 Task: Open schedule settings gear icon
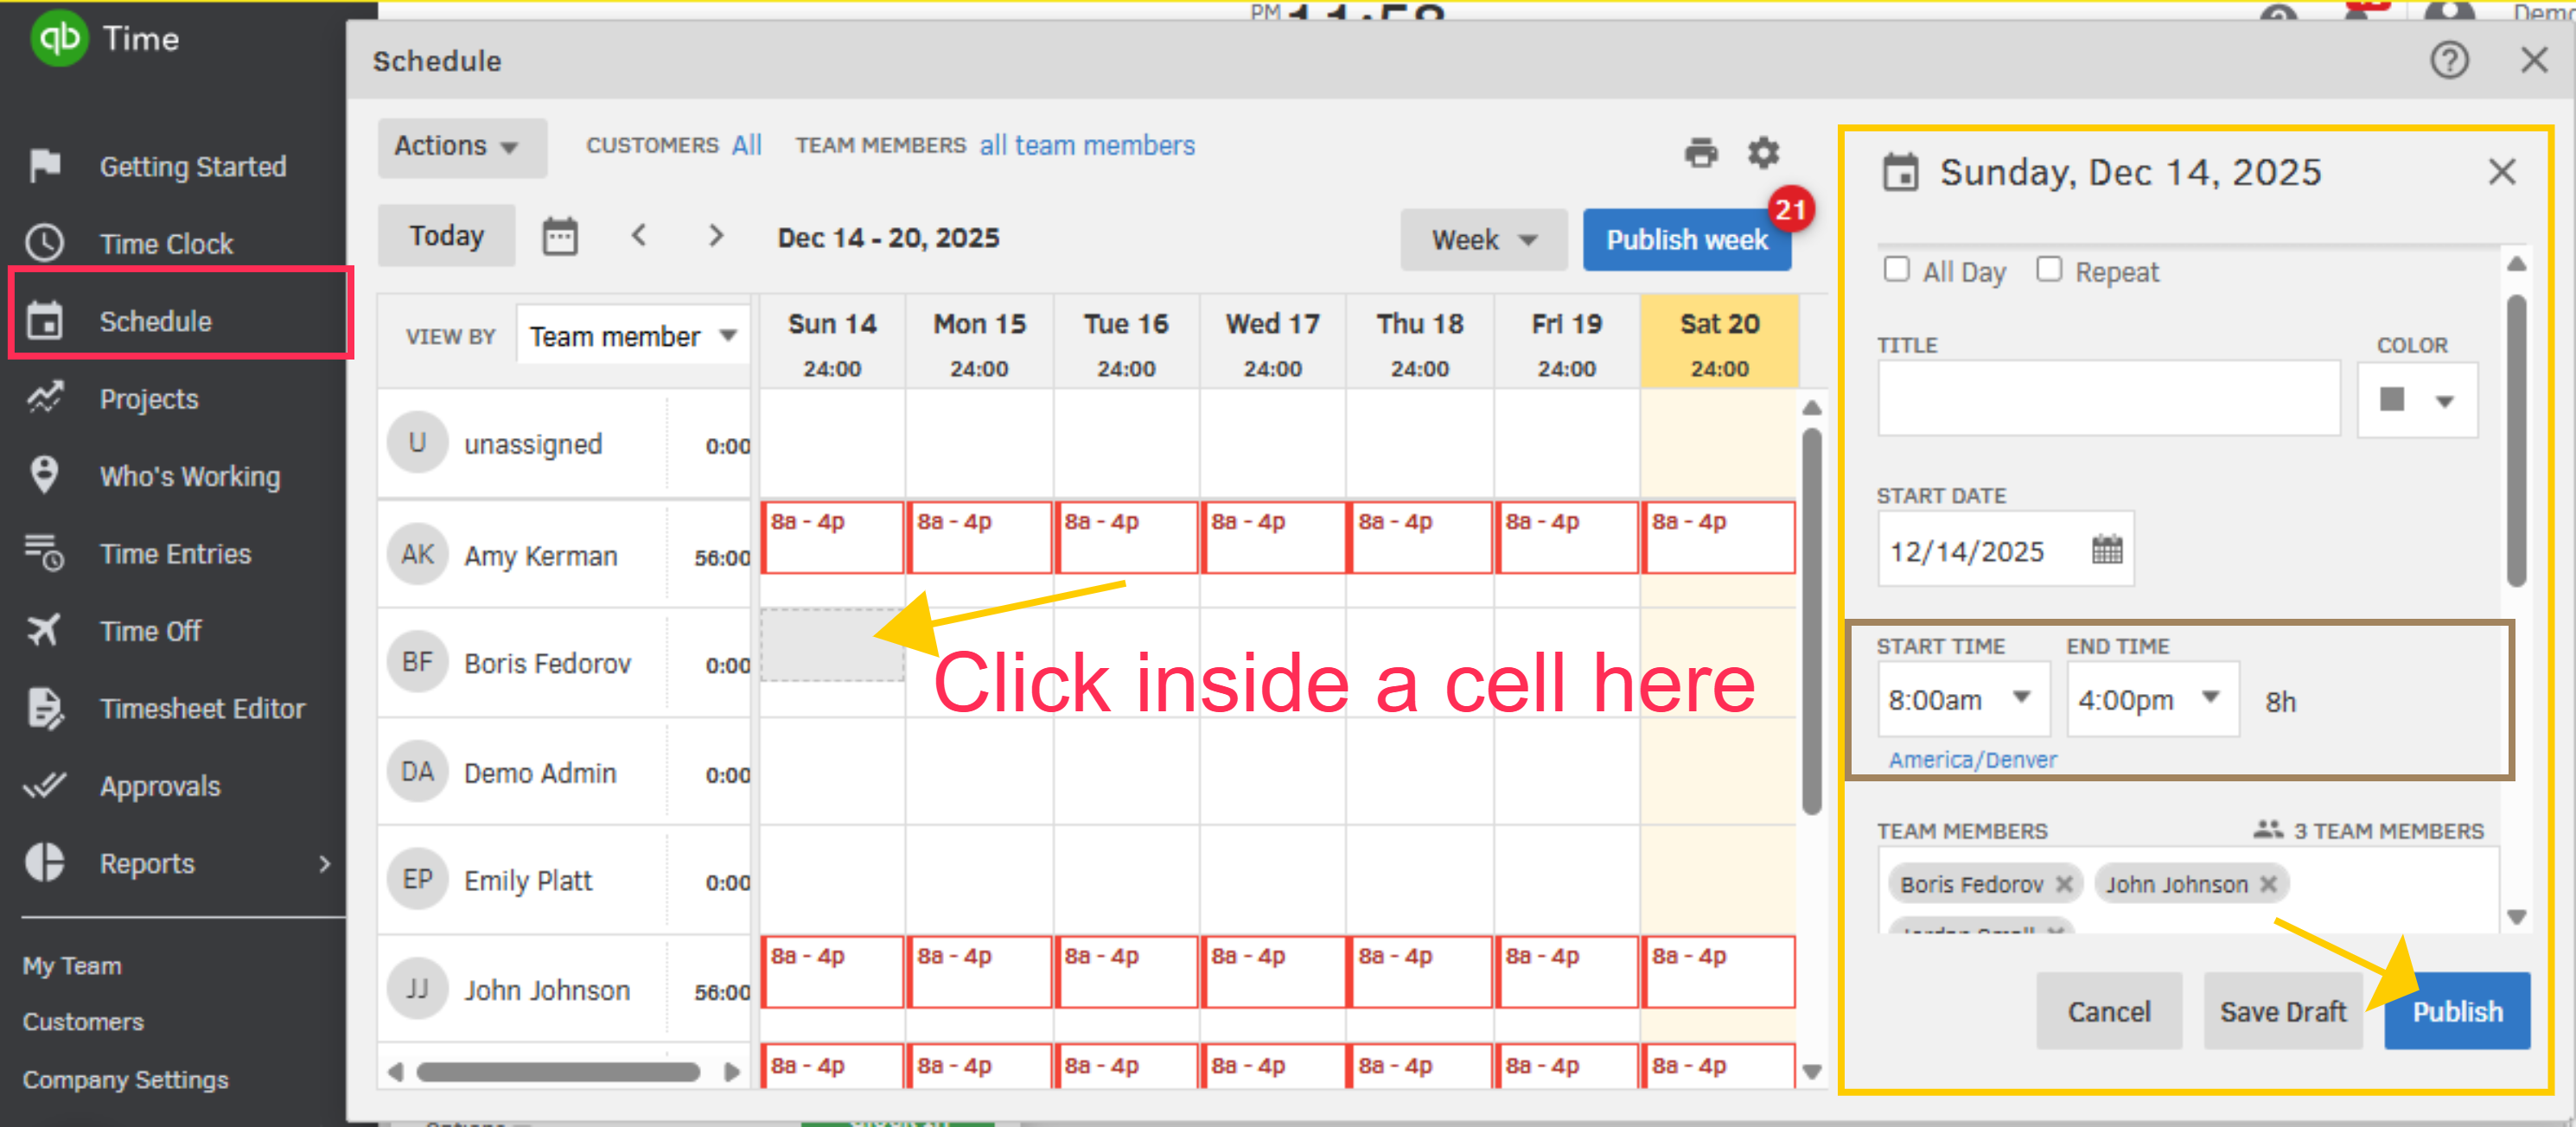(1763, 153)
